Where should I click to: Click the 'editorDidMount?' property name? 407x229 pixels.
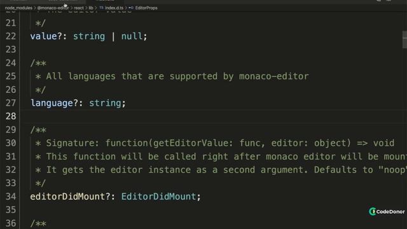tap(71, 197)
